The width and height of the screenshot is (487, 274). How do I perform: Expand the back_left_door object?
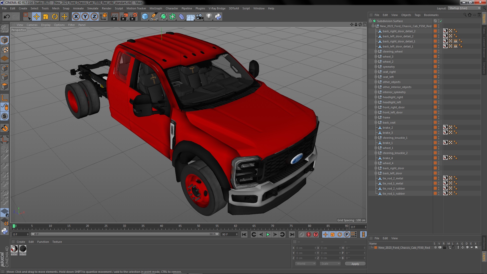(376, 173)
